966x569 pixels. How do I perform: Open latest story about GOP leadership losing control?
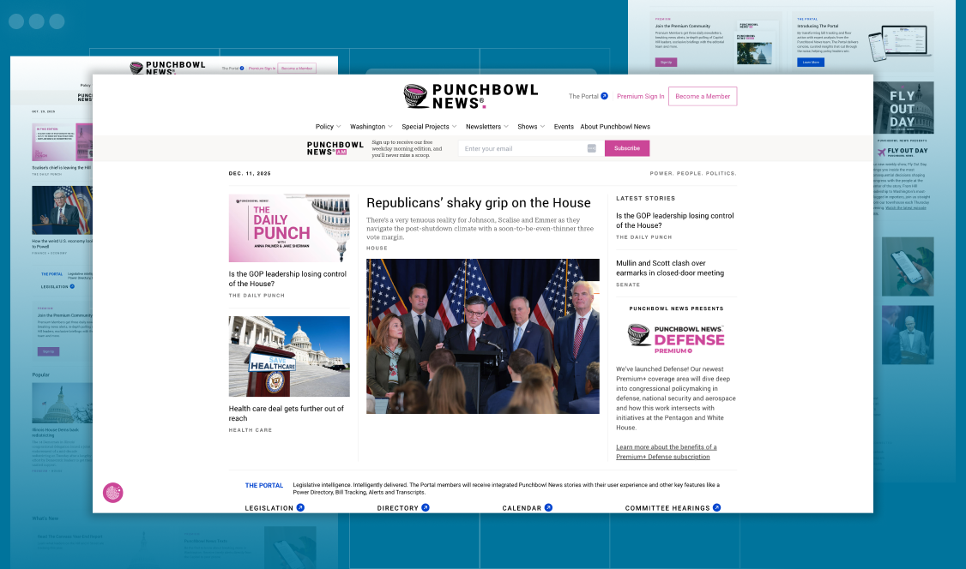tap(674, 221)
